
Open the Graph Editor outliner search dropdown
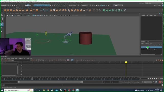(17, 63)
